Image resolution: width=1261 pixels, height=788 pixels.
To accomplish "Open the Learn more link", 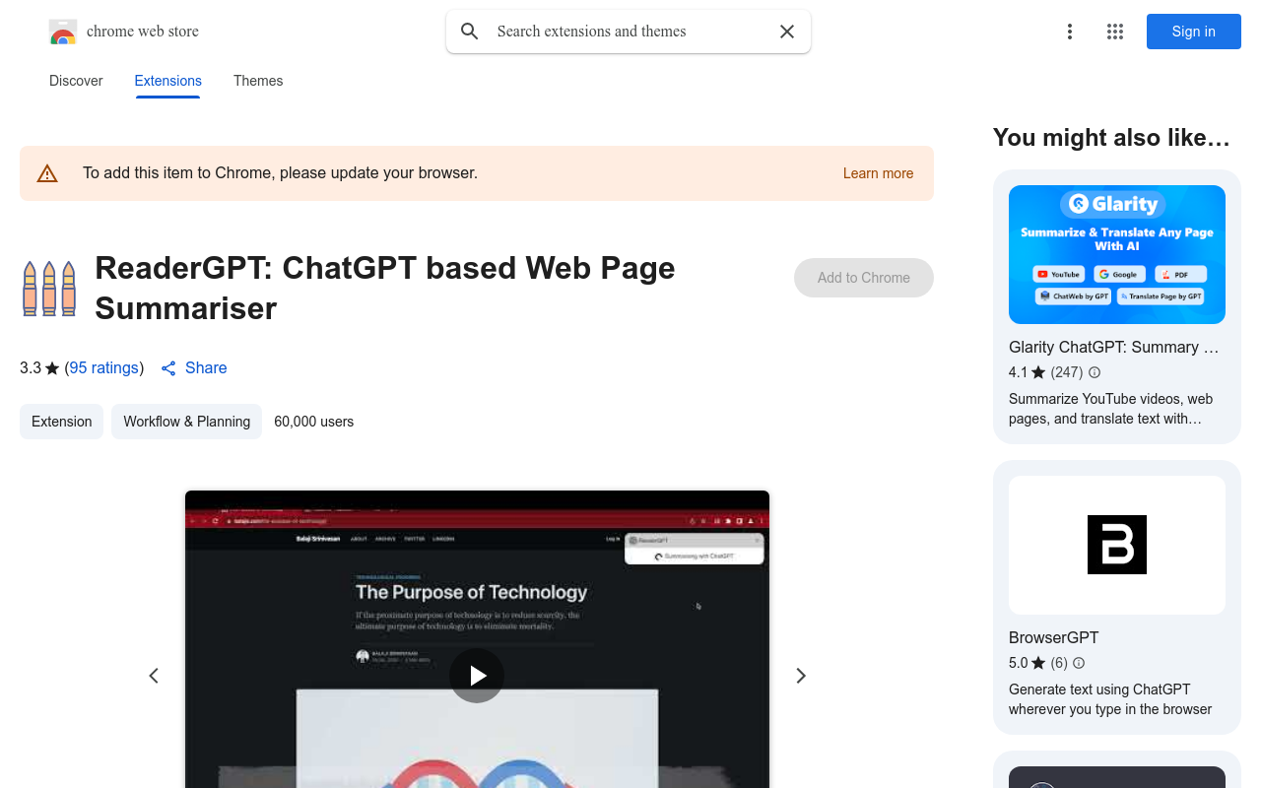I will click(x=878, y=173).
